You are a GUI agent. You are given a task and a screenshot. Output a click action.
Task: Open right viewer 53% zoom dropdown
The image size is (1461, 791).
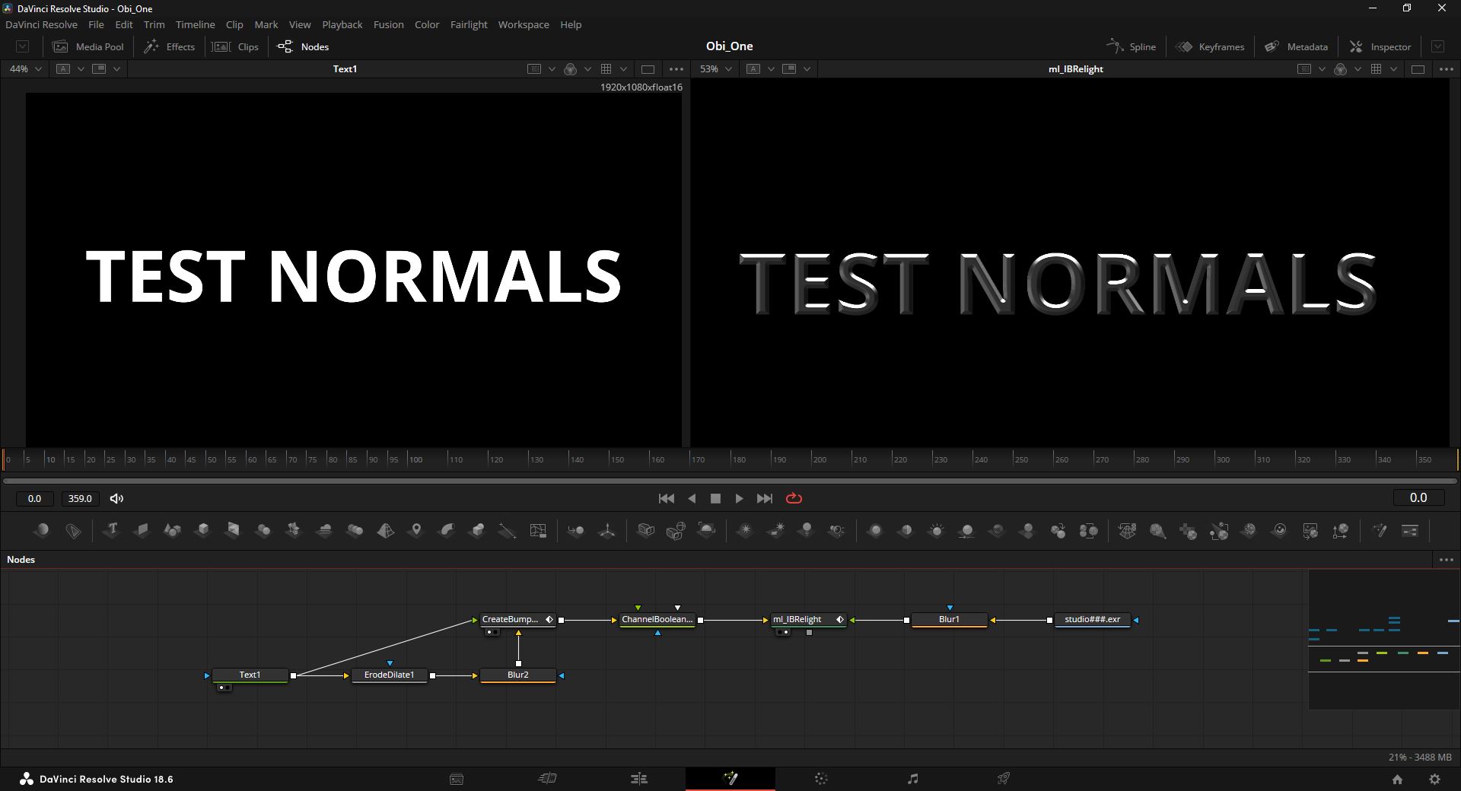pyautogui.click(x=716, y=68)
